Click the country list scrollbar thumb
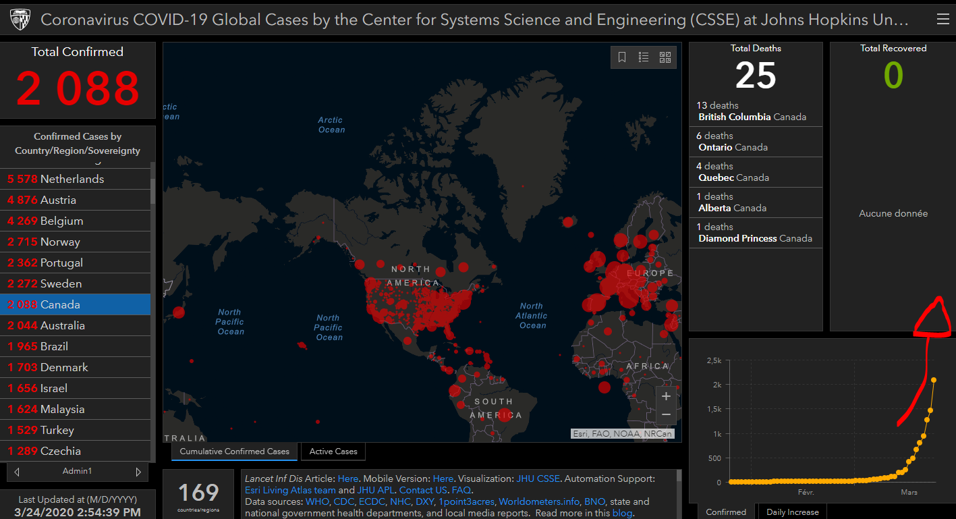The width and height of the screenshot is (956, 519). click(153, 191)
